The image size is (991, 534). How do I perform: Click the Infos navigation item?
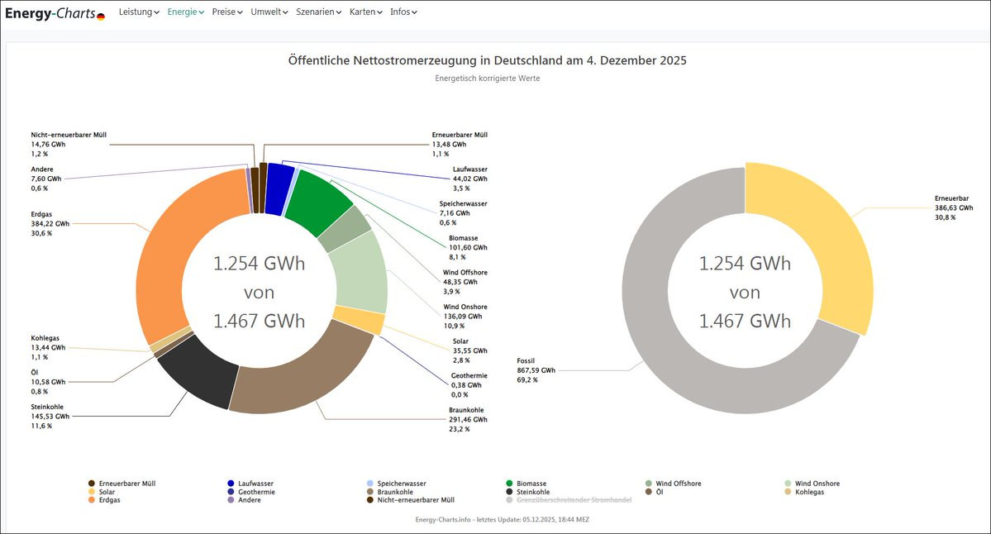click(403, 12)
